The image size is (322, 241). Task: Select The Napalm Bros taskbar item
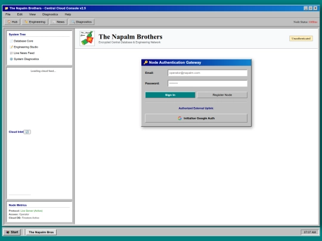[41, 232]
